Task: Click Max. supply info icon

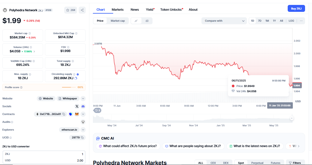Action: (x=30, y=74)
